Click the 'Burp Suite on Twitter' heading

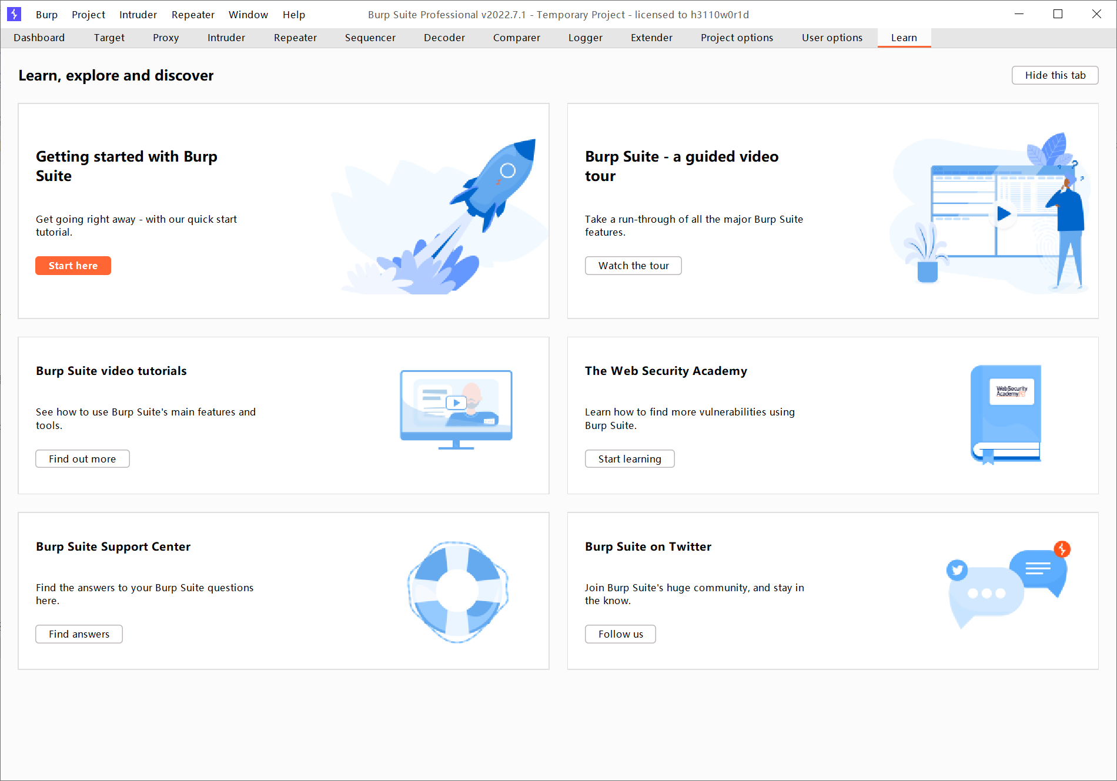pos(648,547)
